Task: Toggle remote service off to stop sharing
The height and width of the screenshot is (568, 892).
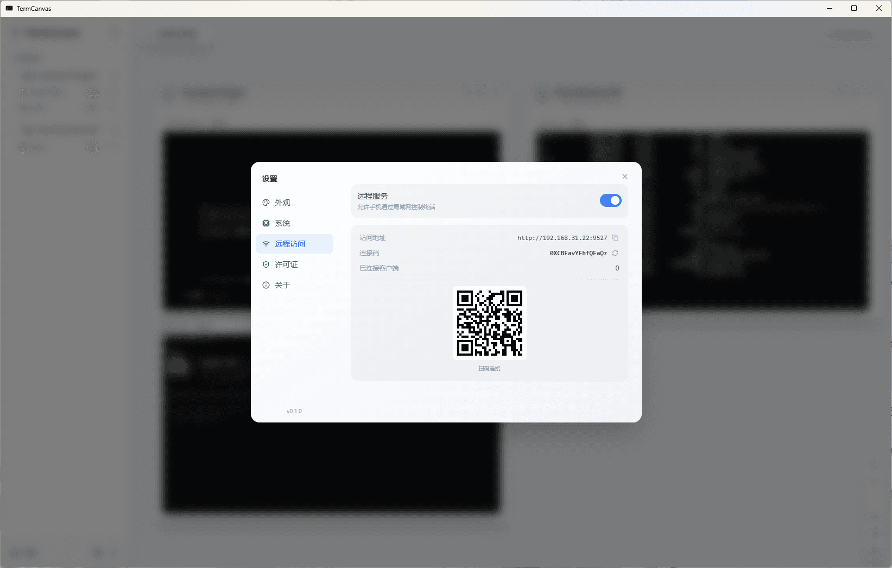Action: [610, 200]
